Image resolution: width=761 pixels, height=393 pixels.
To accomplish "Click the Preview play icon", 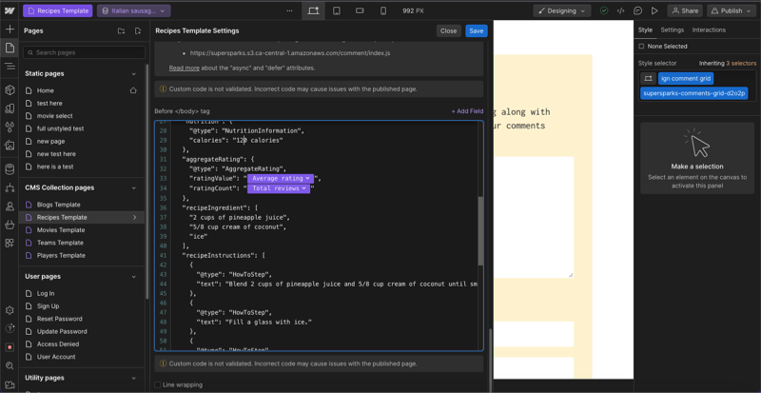I will [x=654, y=10].
